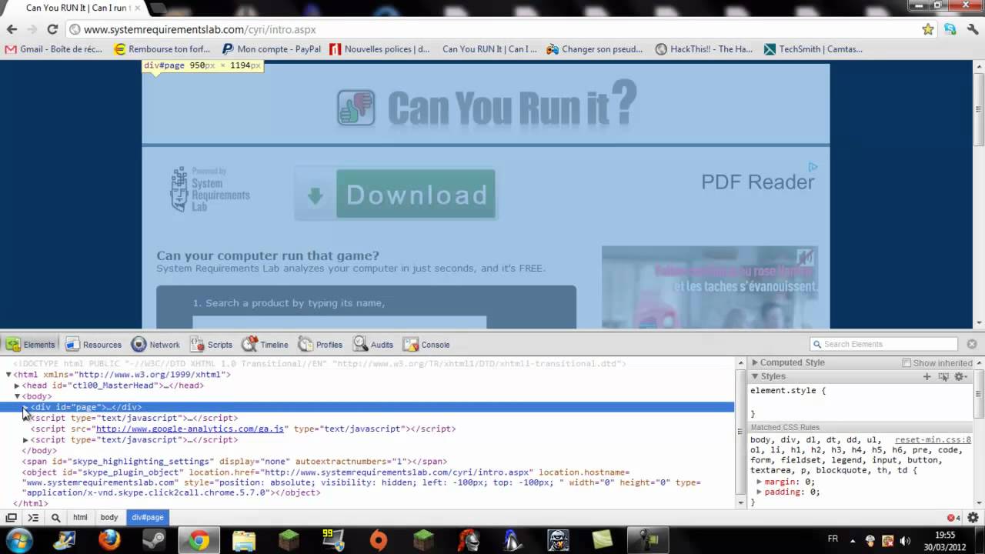Click the Can You Run It logo
Screen dimensions: 985x554
[x=487, y=105]
